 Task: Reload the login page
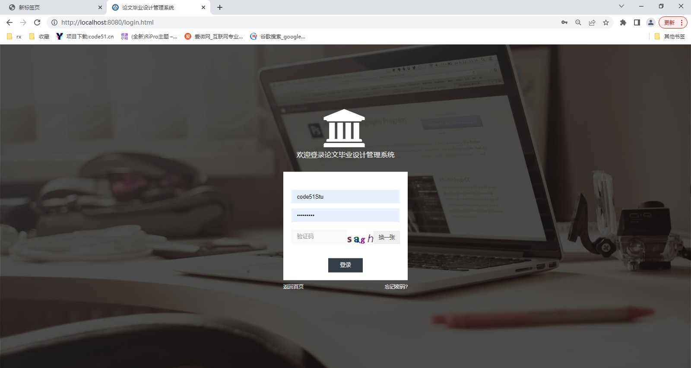[x=37, y=22]
